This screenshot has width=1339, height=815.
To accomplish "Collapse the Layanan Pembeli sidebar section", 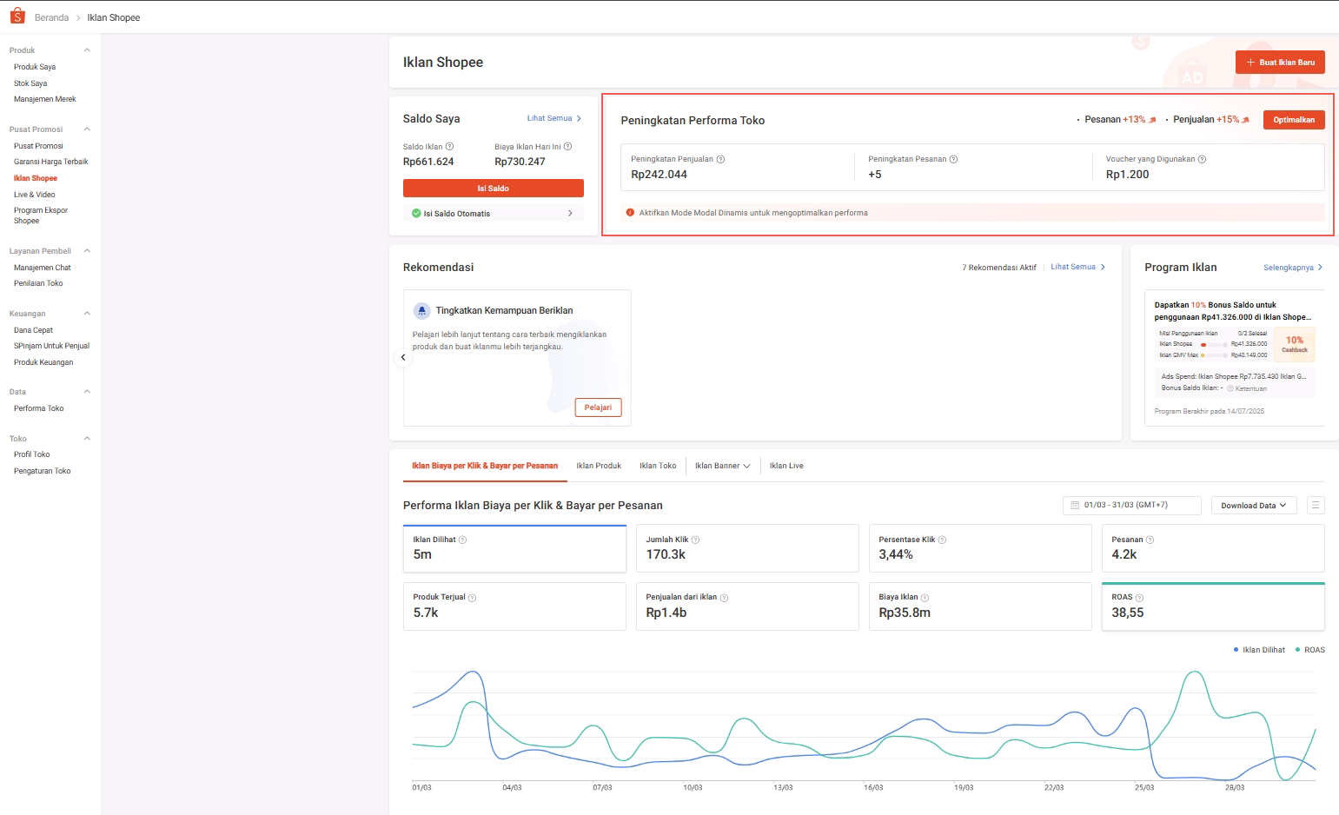I will [87, 251].
